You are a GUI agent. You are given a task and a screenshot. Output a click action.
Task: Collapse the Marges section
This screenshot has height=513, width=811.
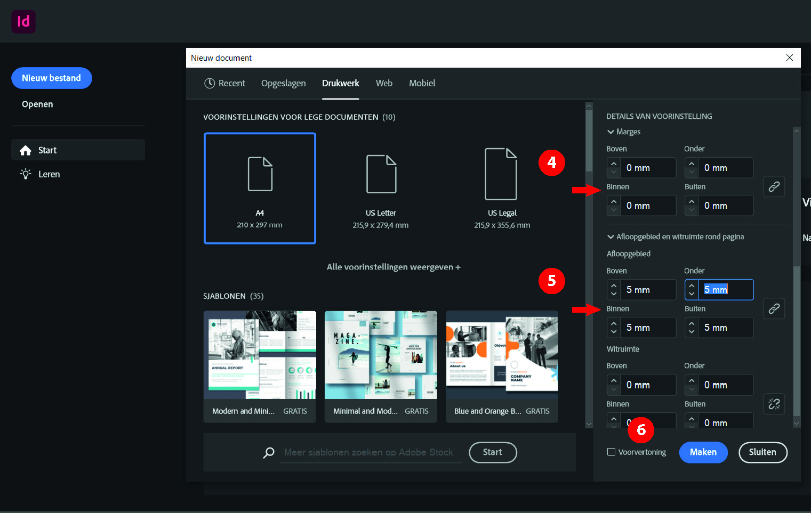pos(611,132)
